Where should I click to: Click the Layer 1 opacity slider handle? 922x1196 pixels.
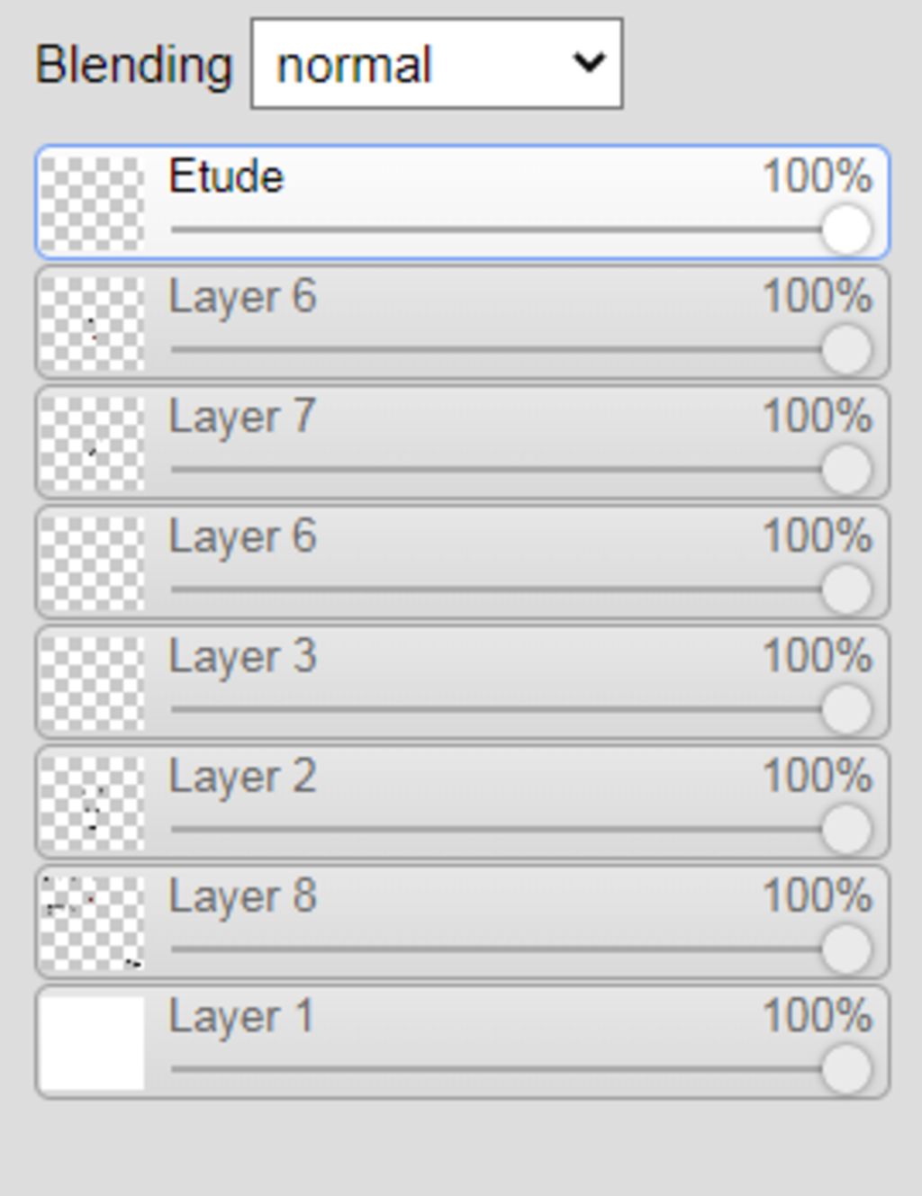tap(846, 1070)
